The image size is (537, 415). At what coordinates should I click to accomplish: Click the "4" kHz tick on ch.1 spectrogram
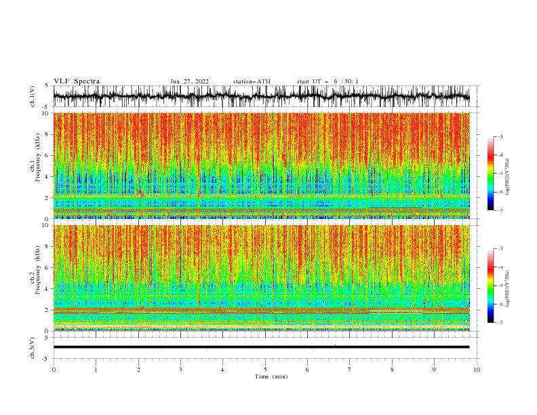click(47, 177)
